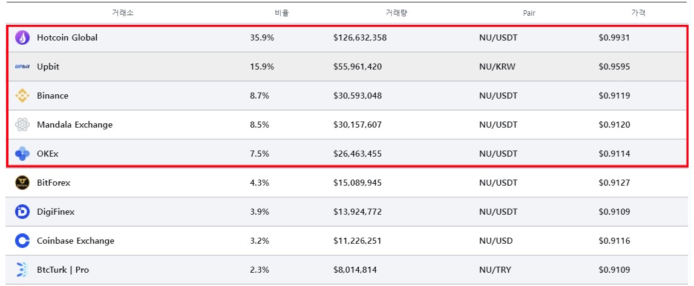Image resolution: width=694 pixels, height=286 pixels.
Task: Select the 8.5% ratio cell
Action: pos(260,125)
